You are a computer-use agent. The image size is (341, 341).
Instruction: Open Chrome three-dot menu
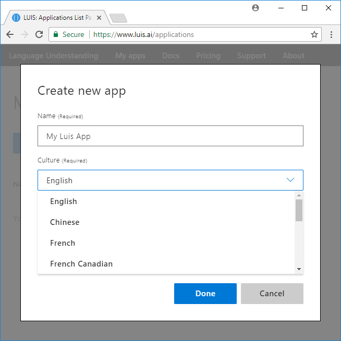(x=331, y=34)
